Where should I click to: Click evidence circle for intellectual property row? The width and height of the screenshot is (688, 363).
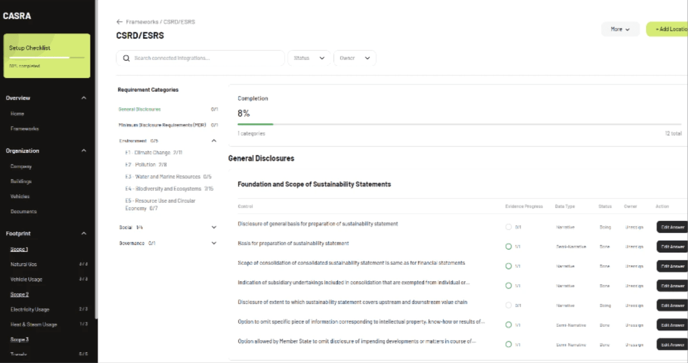click(508, 325)
